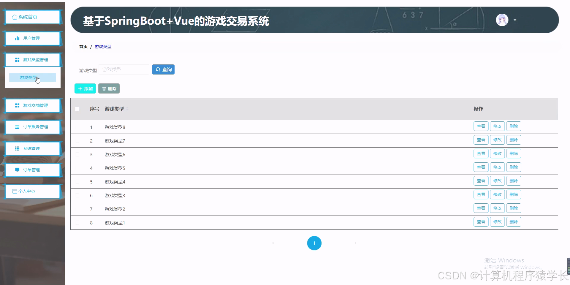Click 查看 for 游戏类型1

click(x=481, y=222)
